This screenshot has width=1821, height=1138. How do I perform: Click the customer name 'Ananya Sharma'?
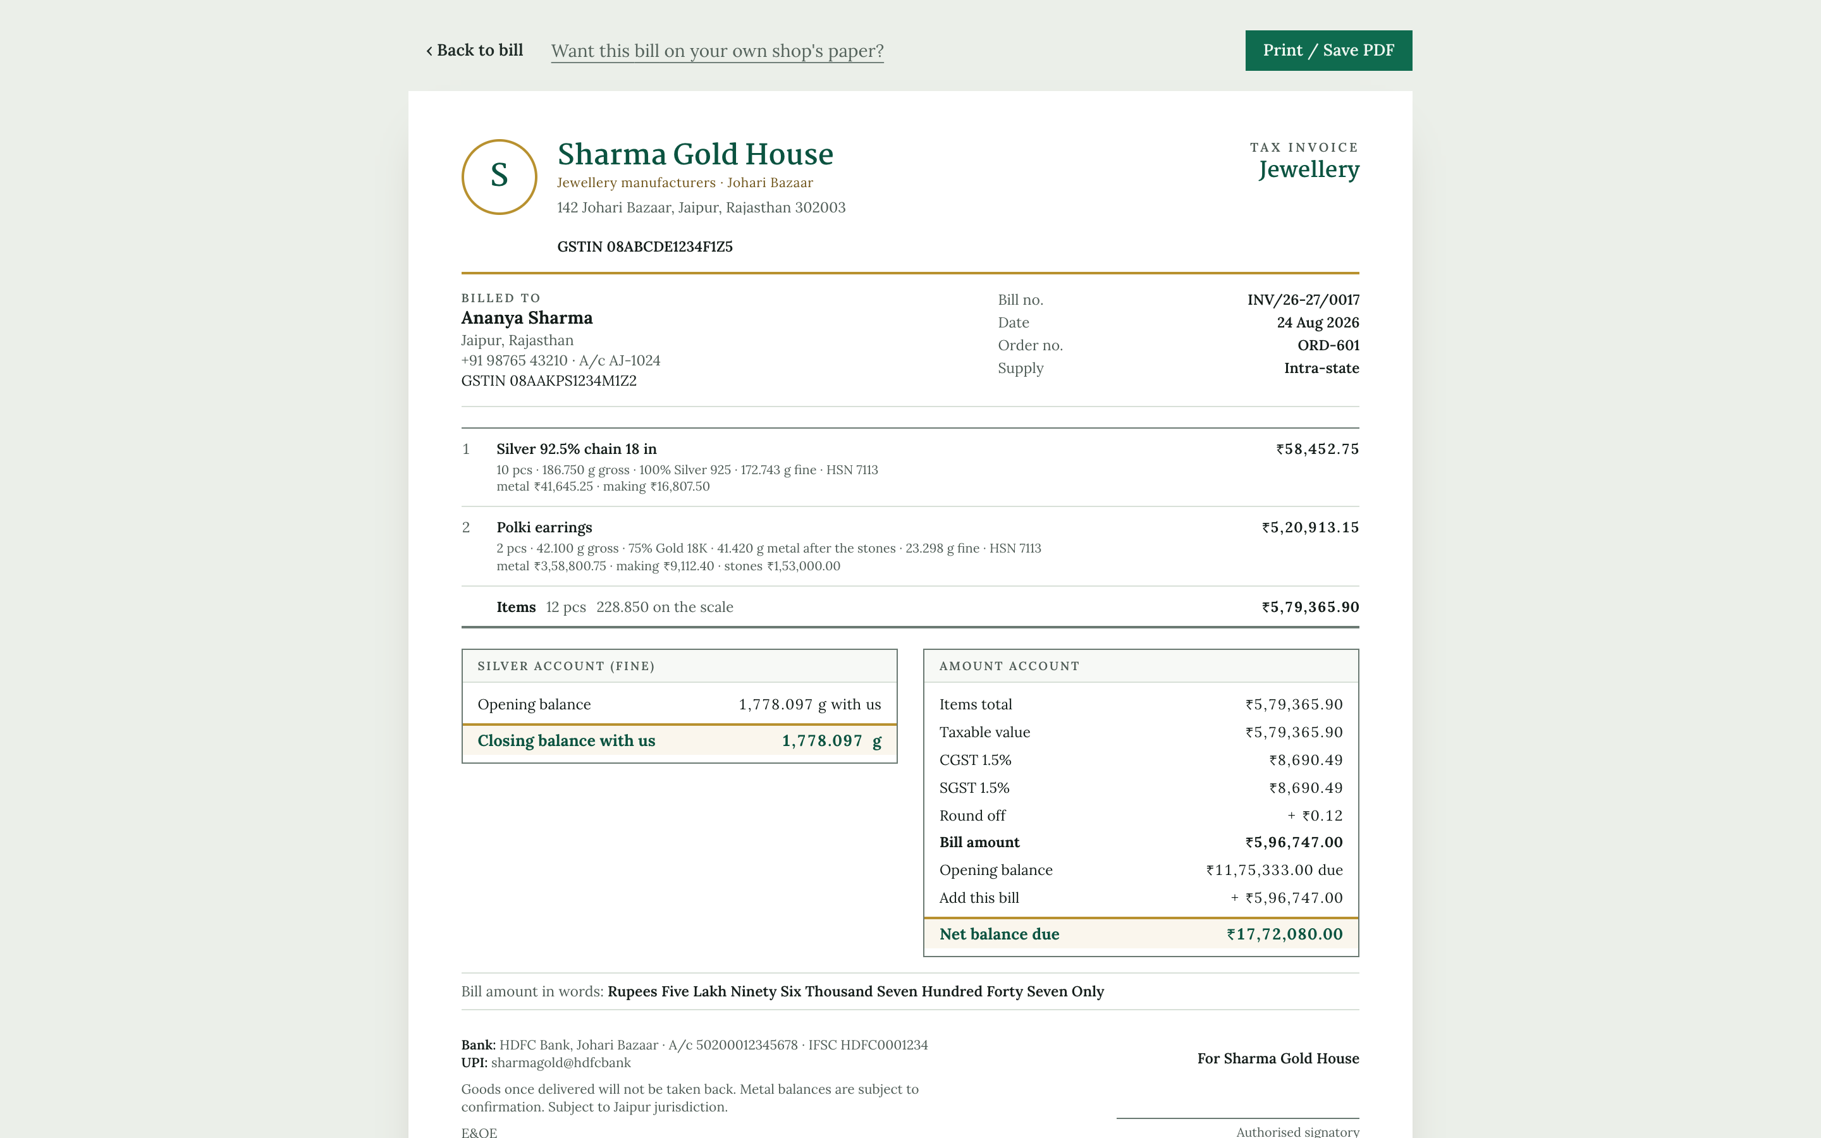pyautogui.click(x=527, y=319)
